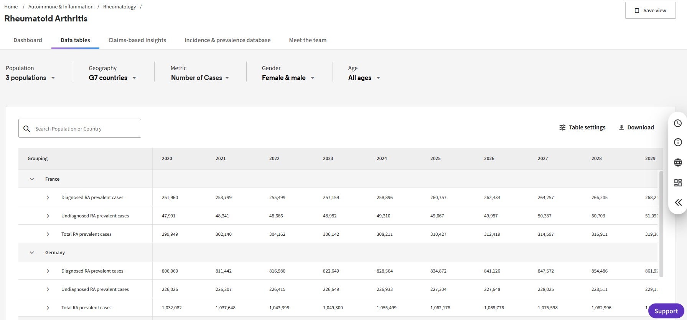The height and width of the screenshot is (320, 687).
Task: Click the Germany group label
Action: [x=55, y=253]
